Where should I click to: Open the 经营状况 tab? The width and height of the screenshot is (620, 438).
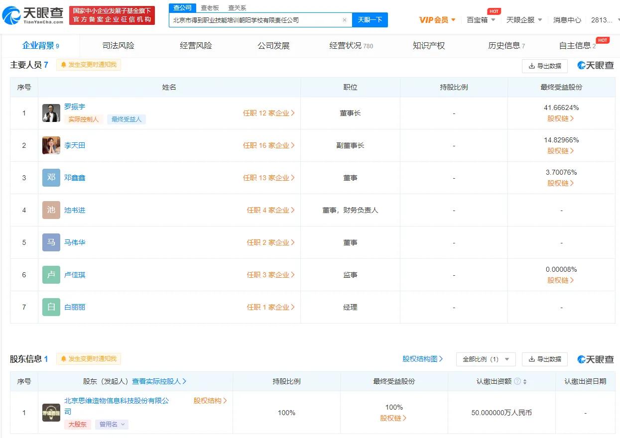click(351, 46)
